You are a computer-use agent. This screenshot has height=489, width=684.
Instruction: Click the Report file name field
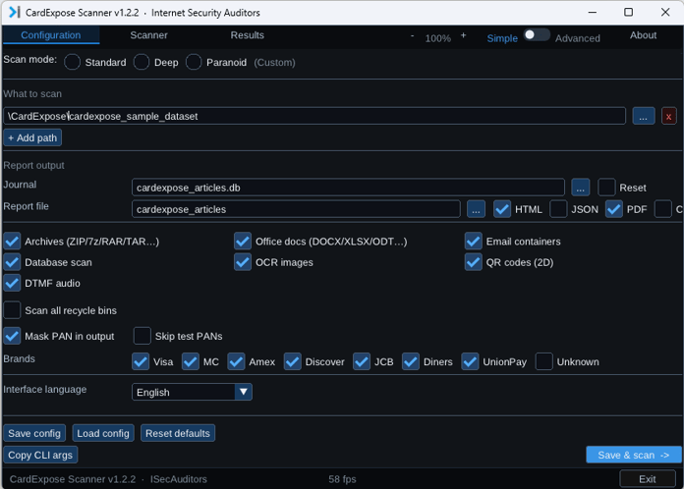[x=296, y=209]
